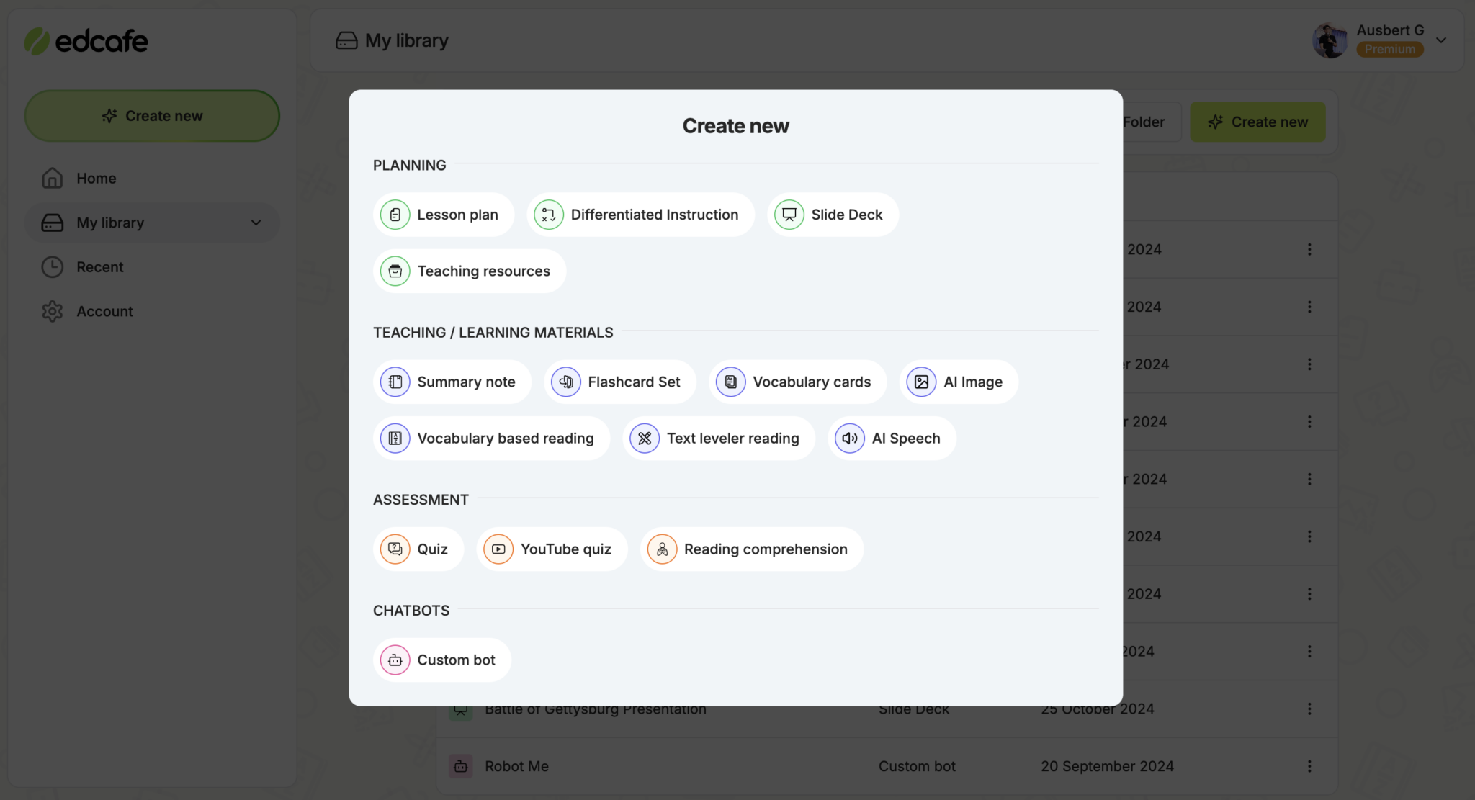Screen dimensions: 1475x800
Task: Expand the My library chevron in sidebar
Action: pyautogui.click(x=256, y=223)
